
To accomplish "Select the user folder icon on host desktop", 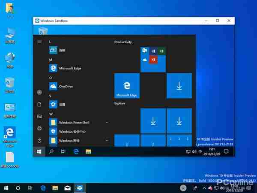I will pyautogui.click(x=10, y=10).
